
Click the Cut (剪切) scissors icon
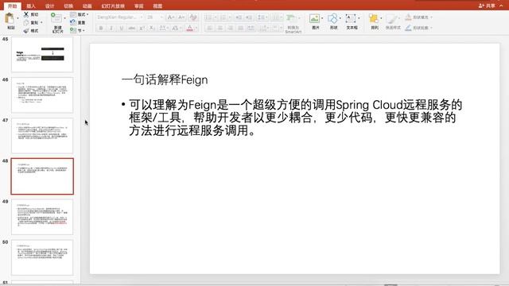point(26,14)
